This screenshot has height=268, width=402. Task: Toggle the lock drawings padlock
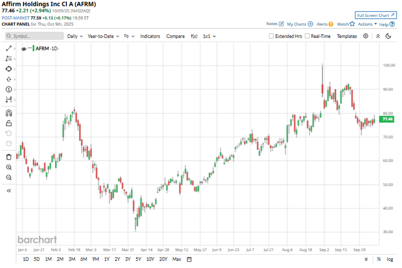(x=9, y=123)
